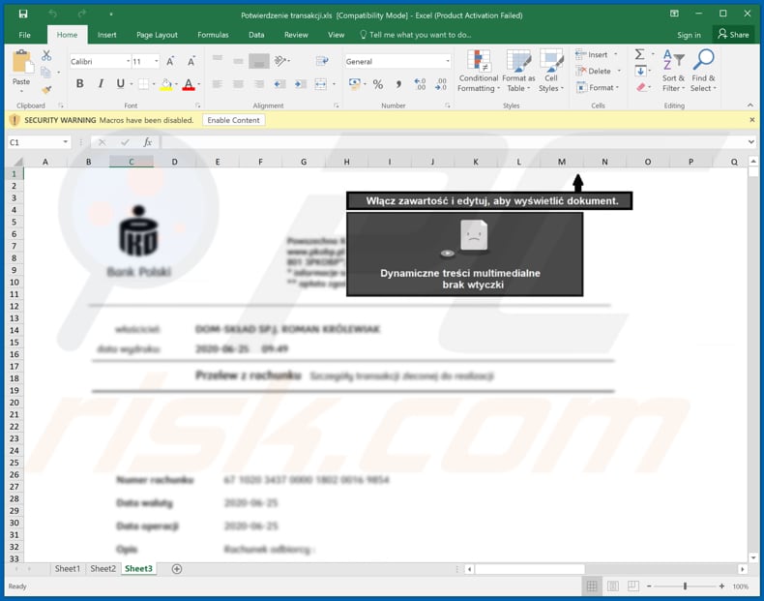Click Insert Function fx icon
Screen dimensions: 764x601
[147, 142]
